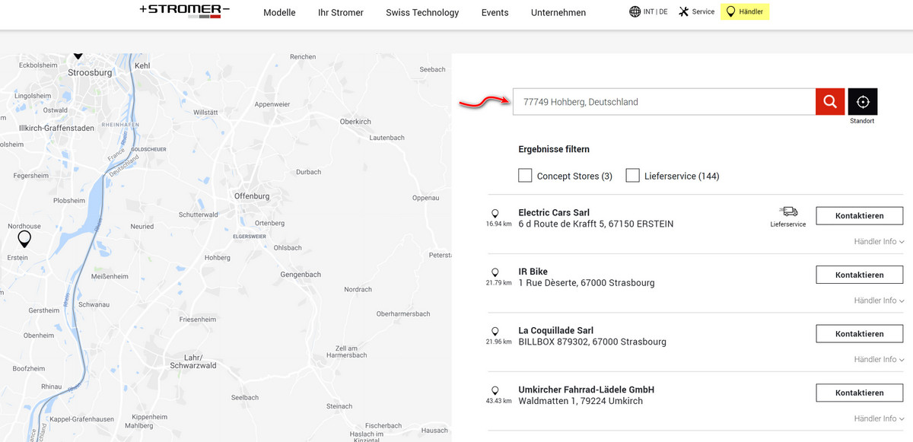Contact Electric Cars Sarl via Kontaktieren button
This screenshot has height=442, width=913.
click(x=859, y=216)
